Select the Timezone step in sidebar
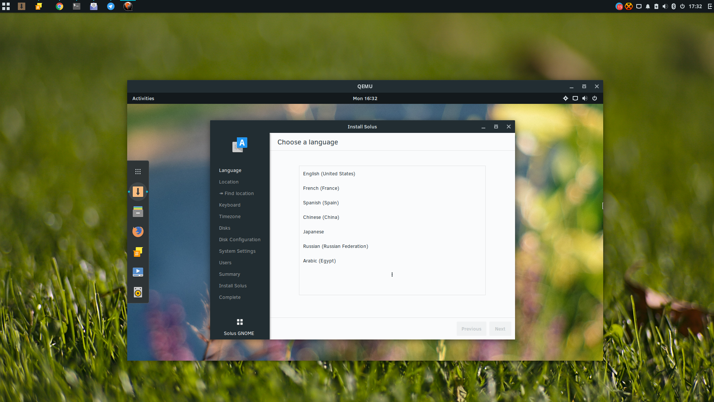Image resolution: width=714 pixels, height=402 pixels. point(230,217)
